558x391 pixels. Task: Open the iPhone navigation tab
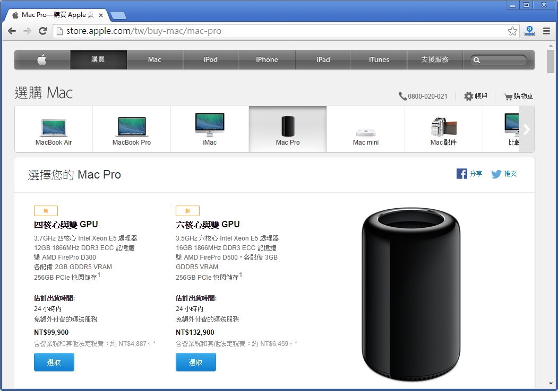pyautogui.click(x=267, y=60)
